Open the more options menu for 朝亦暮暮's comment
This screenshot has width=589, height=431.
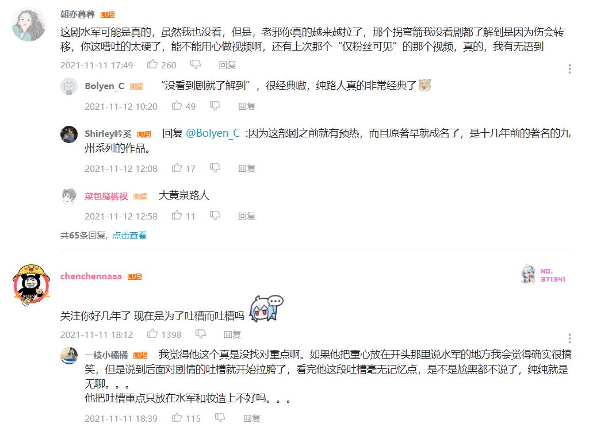click(569, 69)
